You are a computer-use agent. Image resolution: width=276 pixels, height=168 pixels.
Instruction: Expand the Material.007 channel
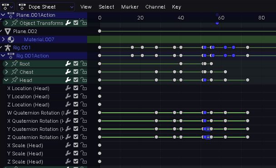(x=3, y=39)
